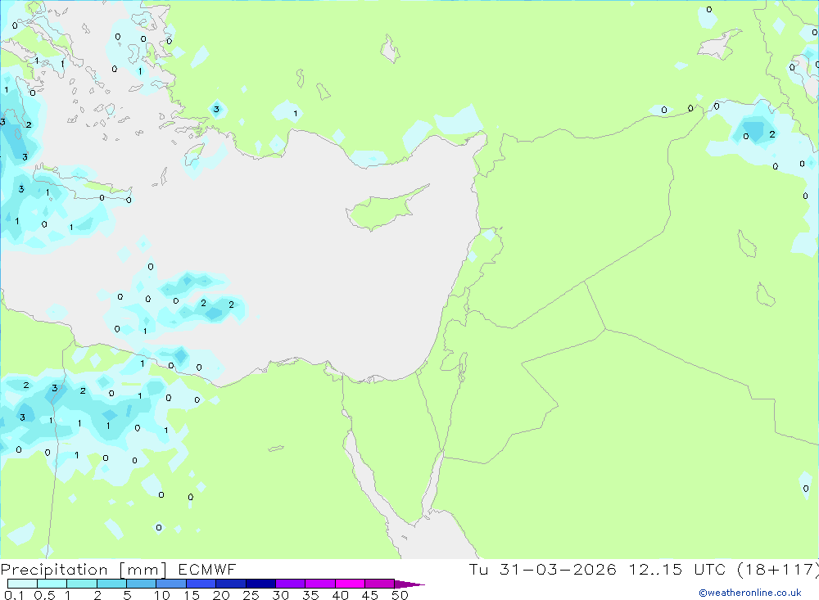Click the 45–50 mm dark magenta legend swatch
Image resolution: width=819 pixels, height=600 pixels.
click(379, 584)
